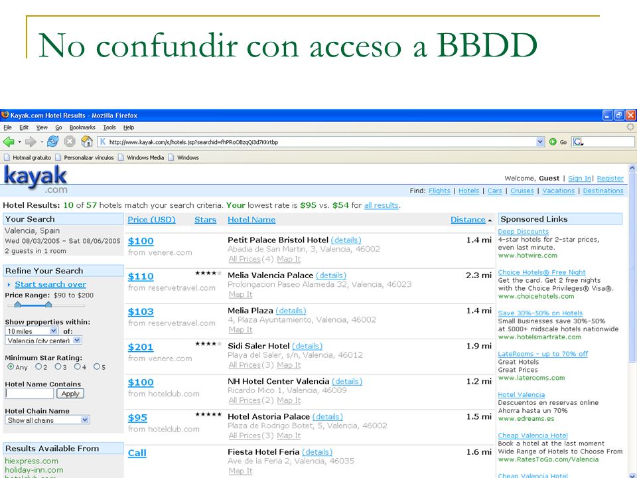This screenshot has height=478, width=637.
Task: Click the kayak.com logo
Action: coord(35,179)
